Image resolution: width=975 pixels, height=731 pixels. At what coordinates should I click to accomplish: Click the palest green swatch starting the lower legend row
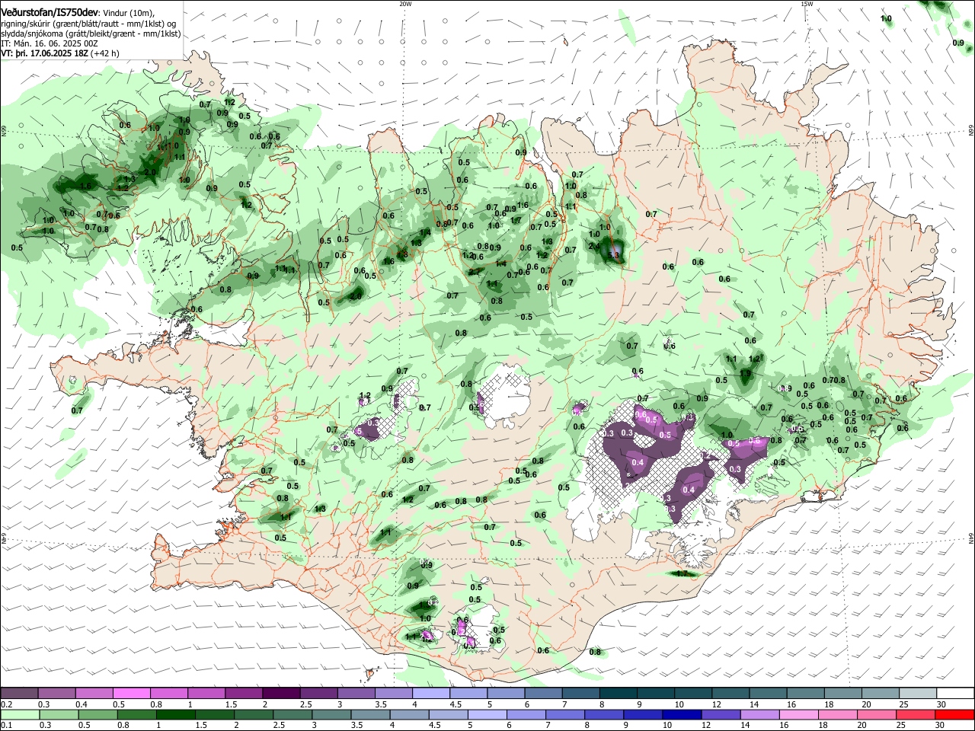[20, 715]
